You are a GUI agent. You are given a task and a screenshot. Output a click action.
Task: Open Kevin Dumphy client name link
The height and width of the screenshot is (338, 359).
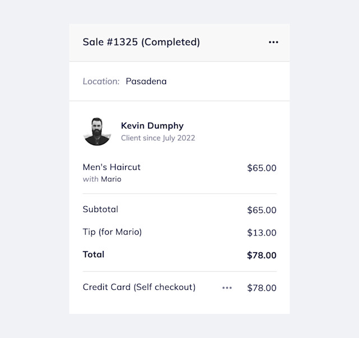point(152,126)
